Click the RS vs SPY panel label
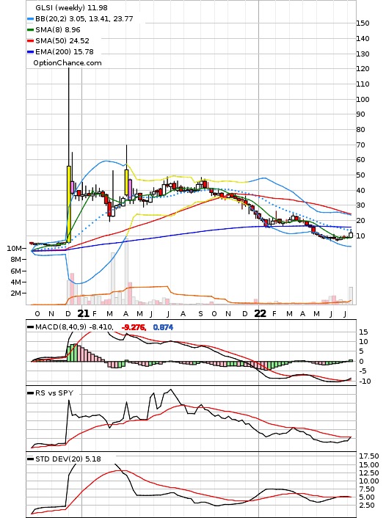This screenshot has width=386, height=518. [x=54, y=393]
